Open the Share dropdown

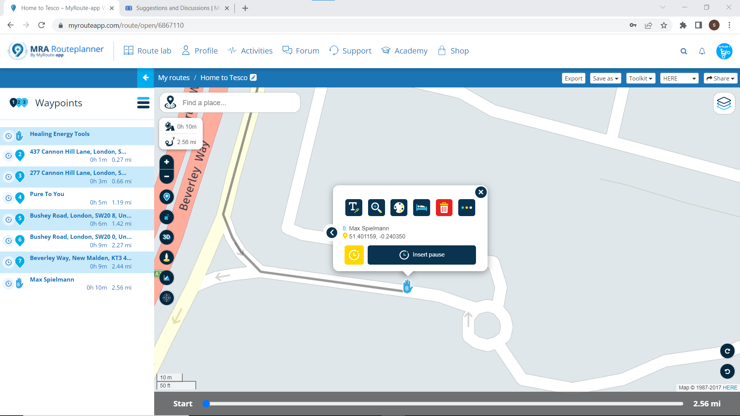[720, 78]
